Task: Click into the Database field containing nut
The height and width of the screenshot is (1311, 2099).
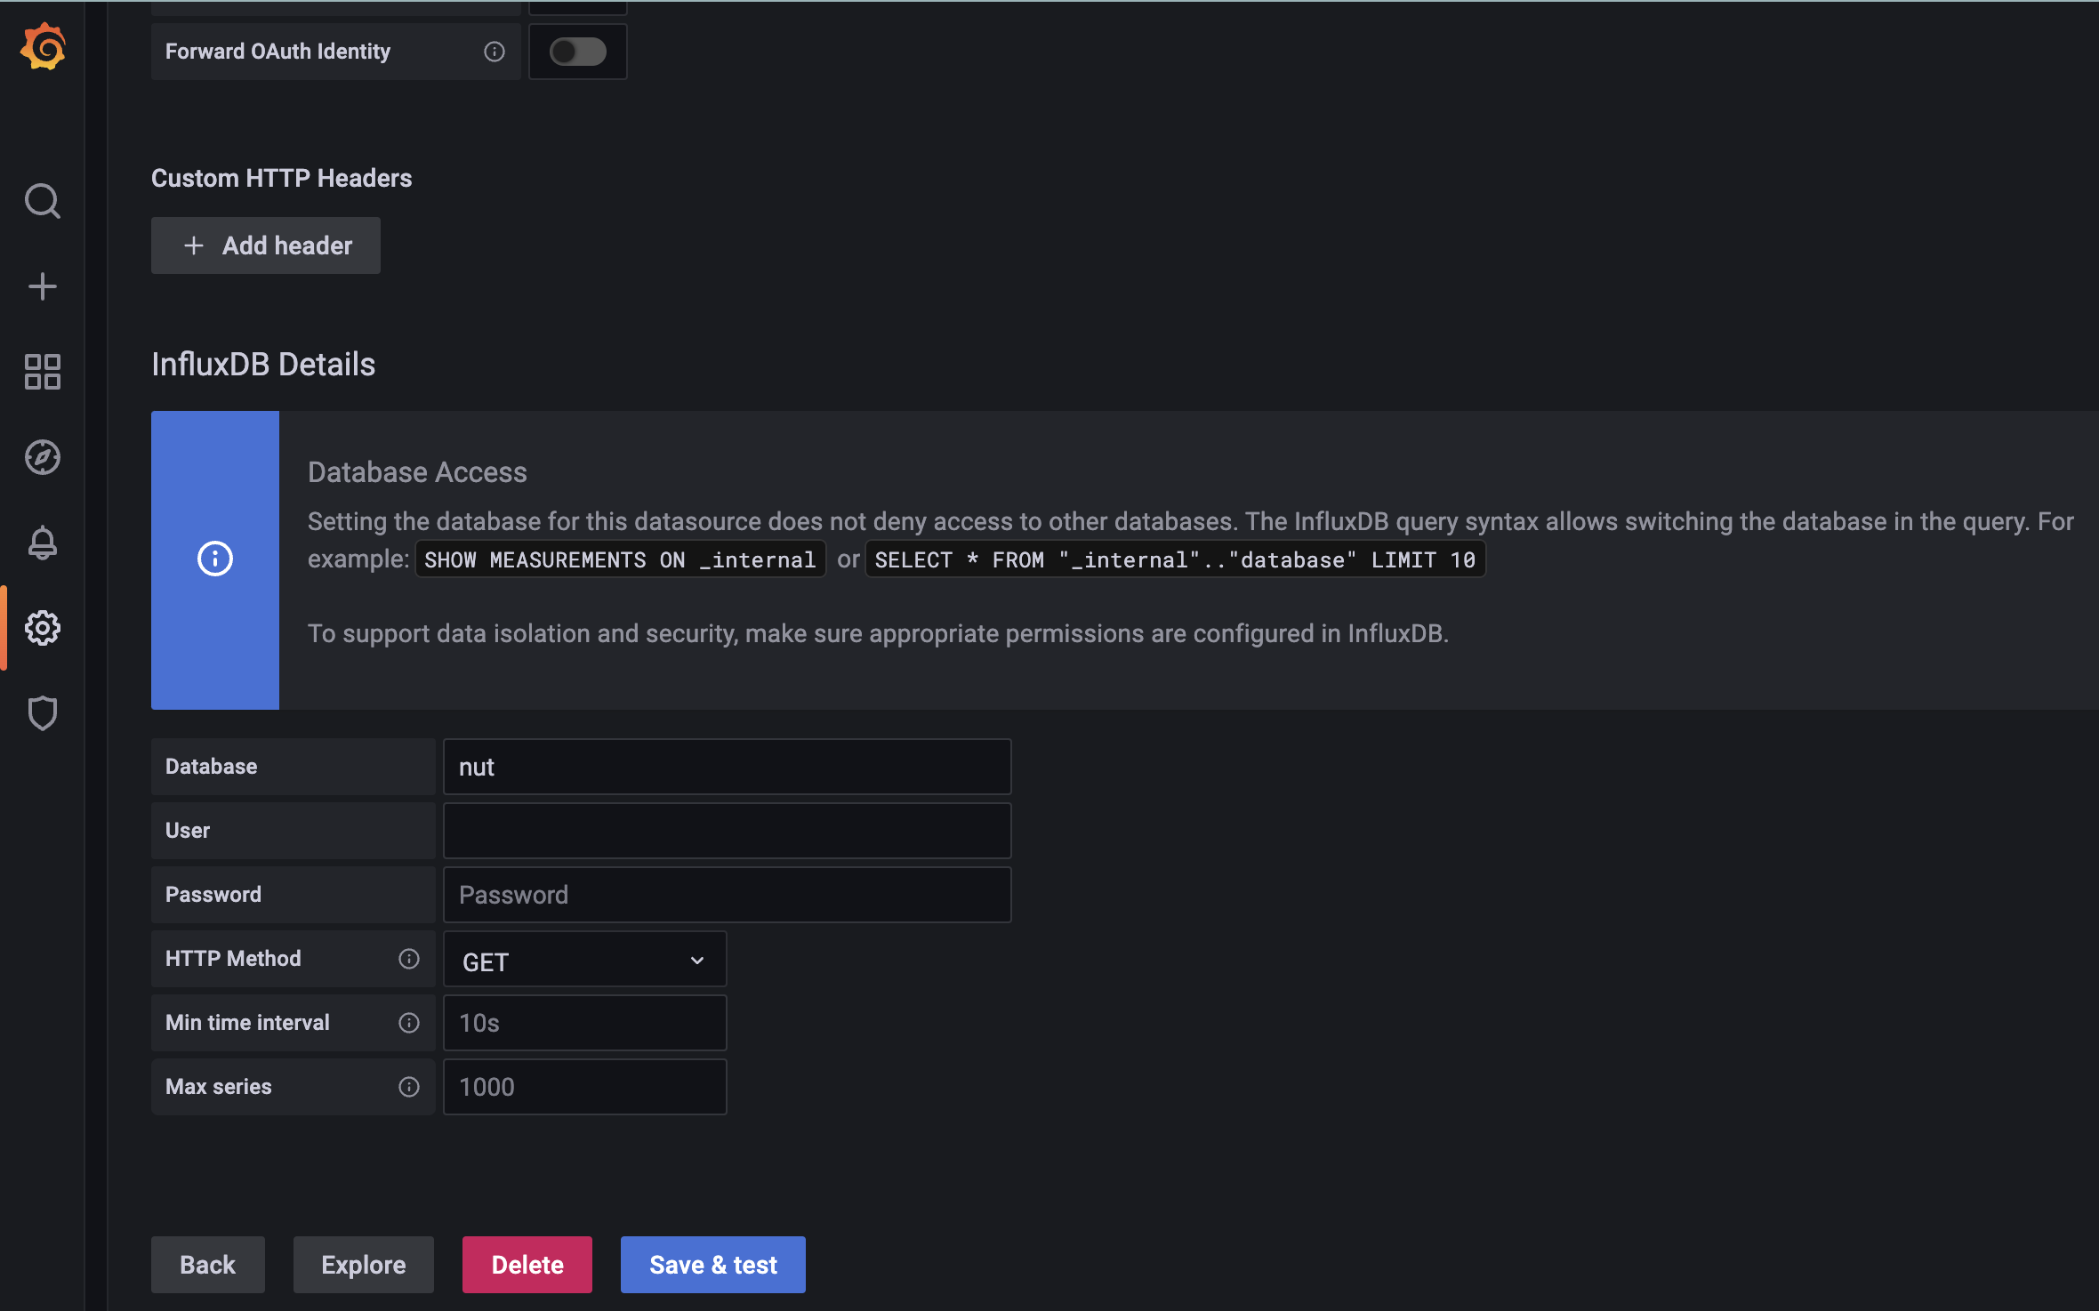Action: pyautogui.click(x=728, y=767)
